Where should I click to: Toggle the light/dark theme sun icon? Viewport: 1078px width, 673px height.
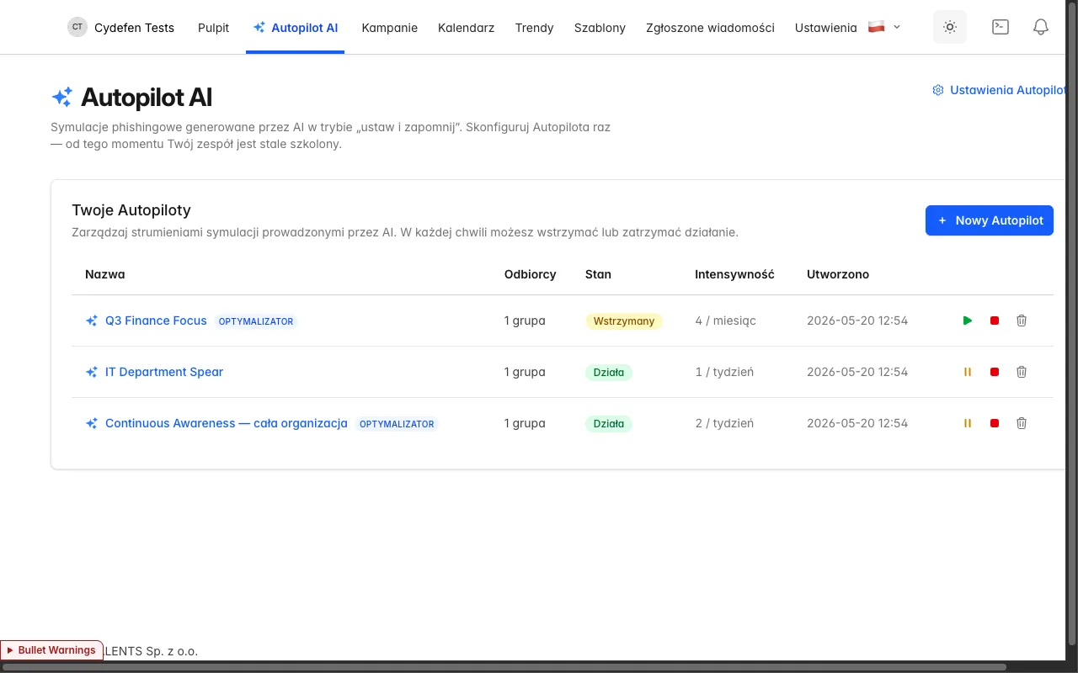[x=950, y=27]
